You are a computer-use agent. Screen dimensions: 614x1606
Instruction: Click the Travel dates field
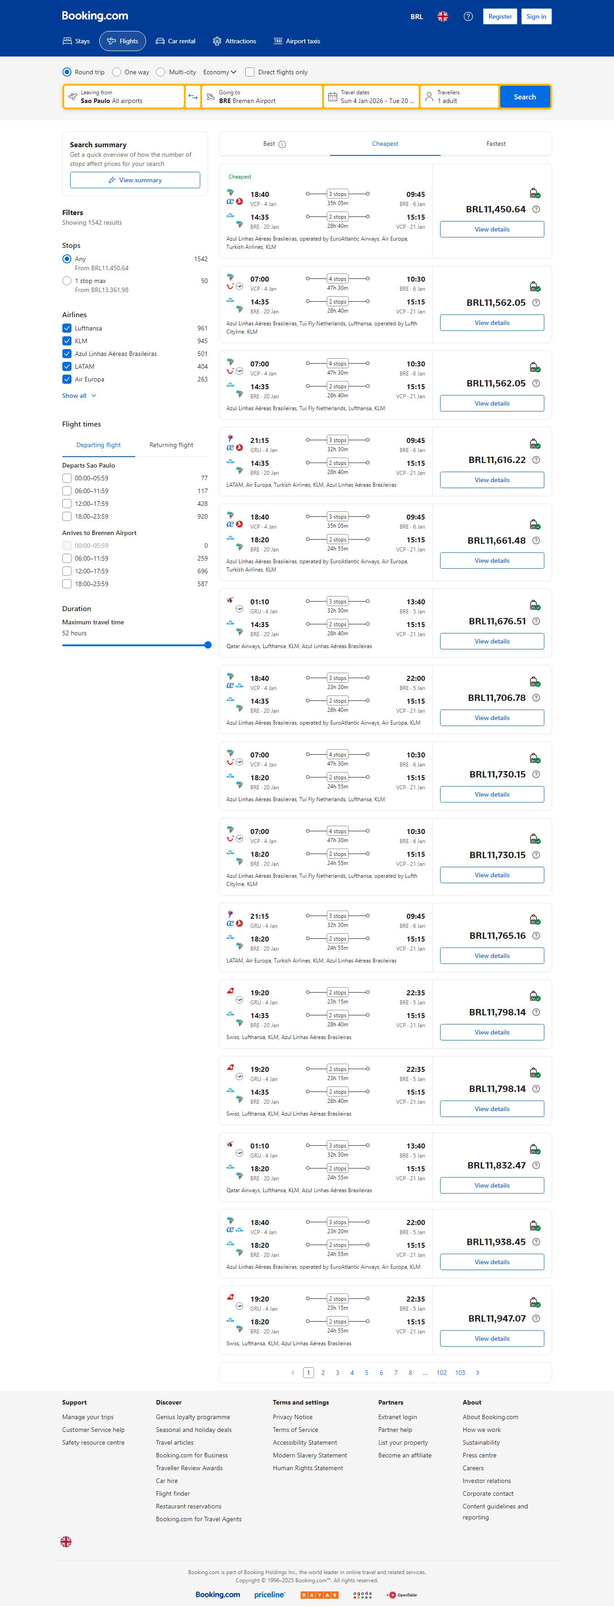click(372, 97)
